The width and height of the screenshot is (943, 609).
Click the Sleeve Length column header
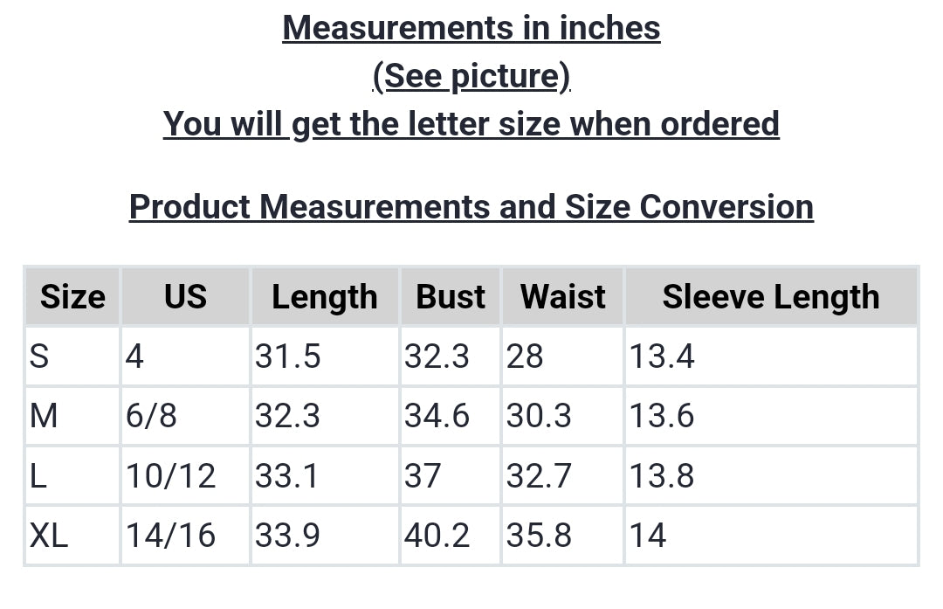coord(770,297)
